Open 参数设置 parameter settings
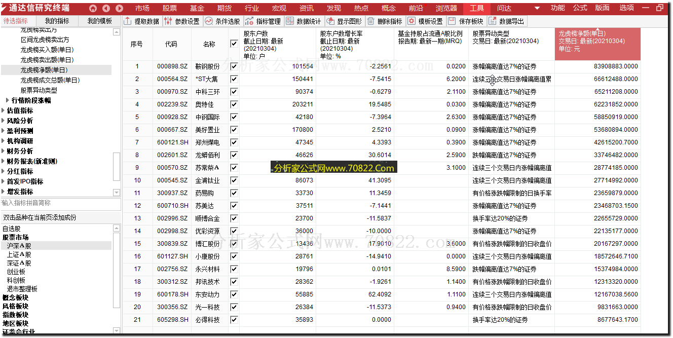The height and width of the screenshot is (338, 673). 182,21
